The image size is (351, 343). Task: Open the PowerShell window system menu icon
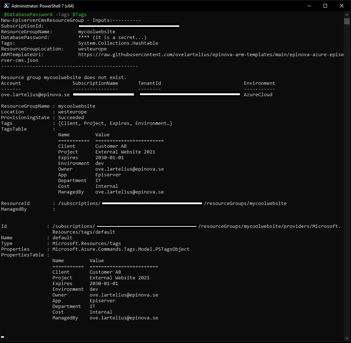pyautogui.click(x=6, y=6)
